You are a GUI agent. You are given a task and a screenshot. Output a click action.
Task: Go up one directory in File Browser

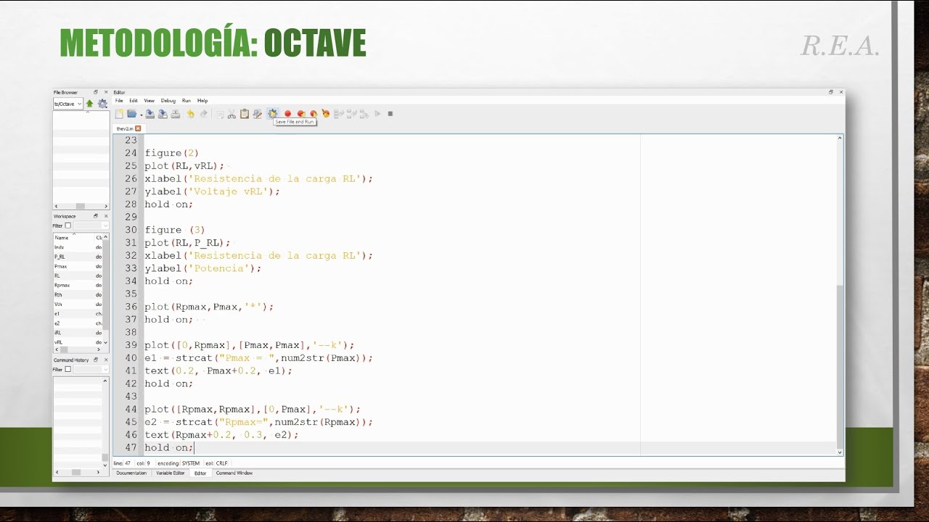pos(90,104)
